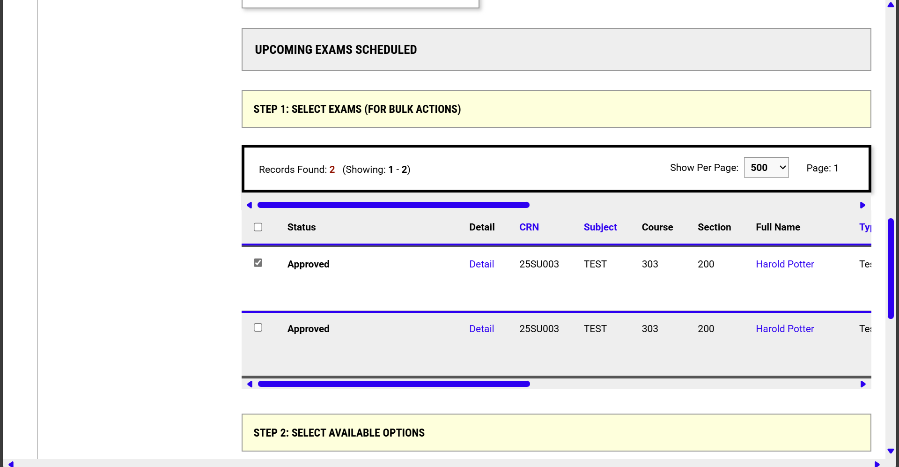Image resolution: width=899 pixels, height=467 pixels.
Task: Check the select-all checkbox in table header
Action: coord(258,227)
